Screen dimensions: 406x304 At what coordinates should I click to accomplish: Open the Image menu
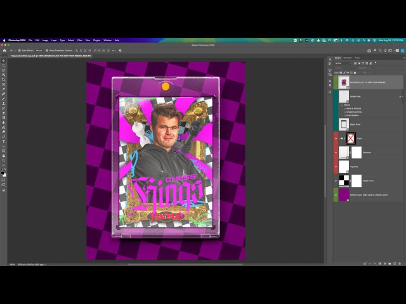45,41
